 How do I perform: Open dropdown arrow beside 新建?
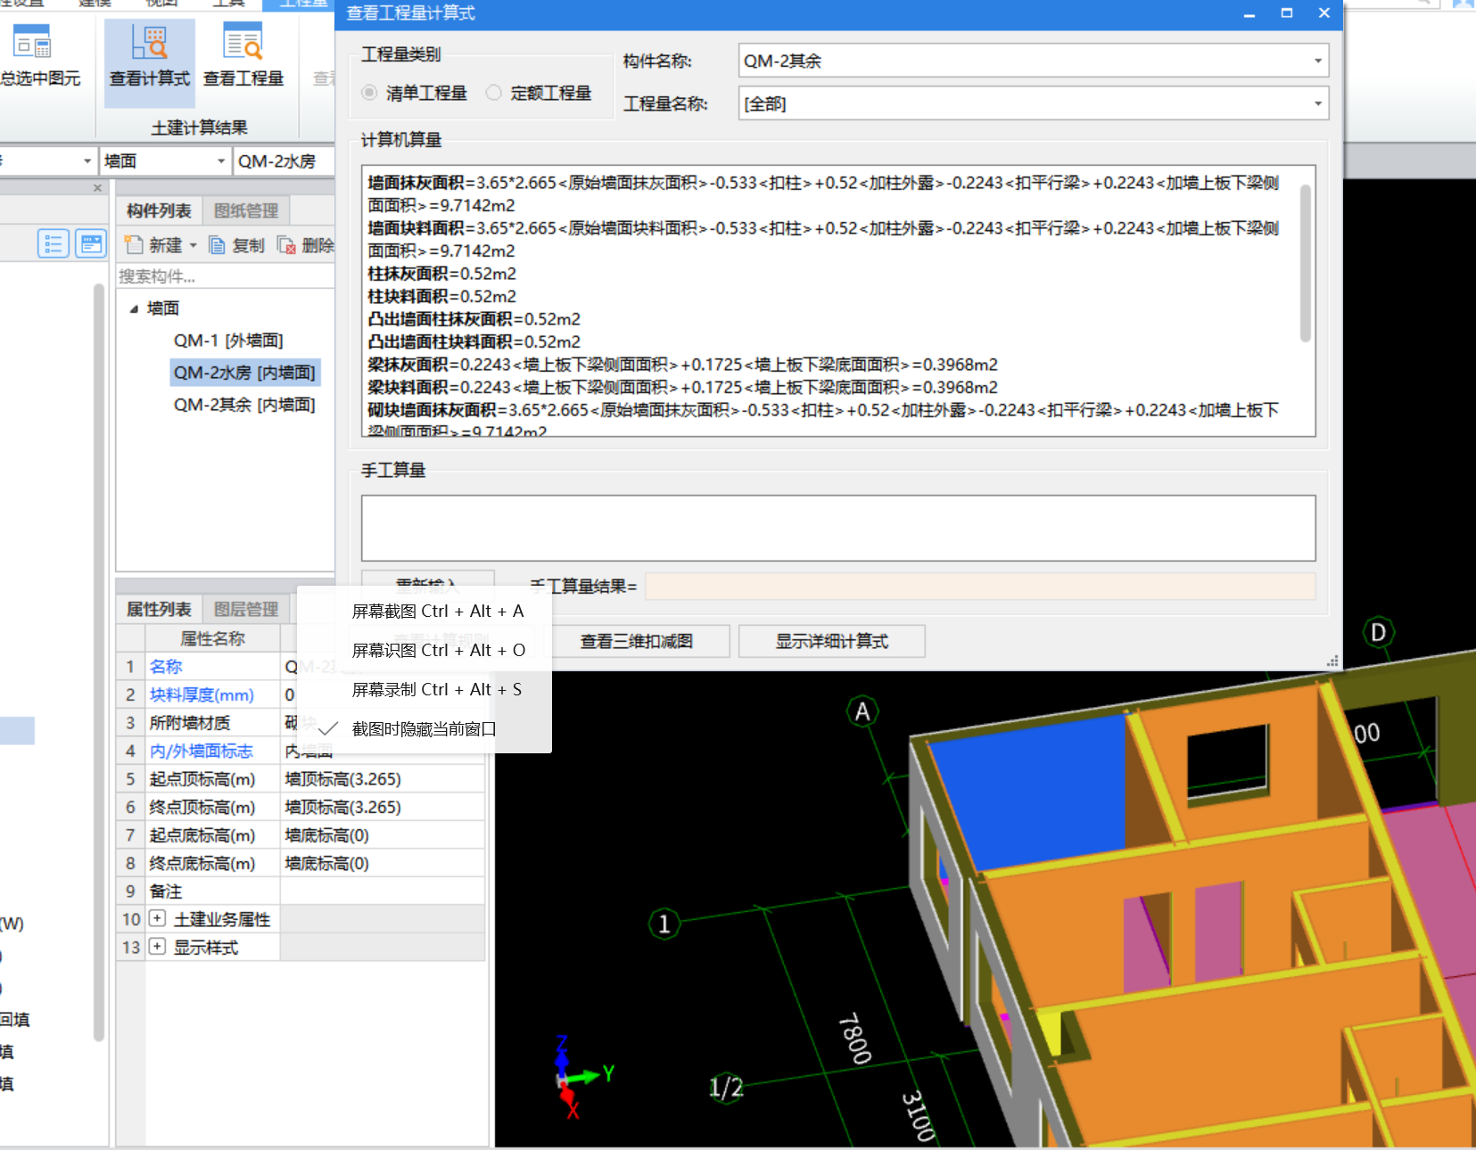[194, 245]
